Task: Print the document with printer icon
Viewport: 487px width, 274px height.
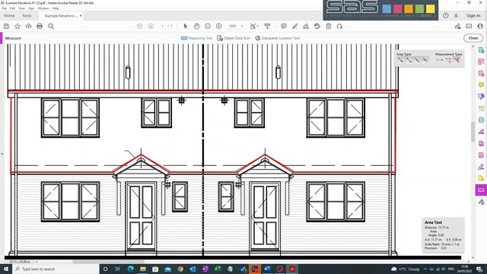Action: pyautogui.click(x=40, y=27)
